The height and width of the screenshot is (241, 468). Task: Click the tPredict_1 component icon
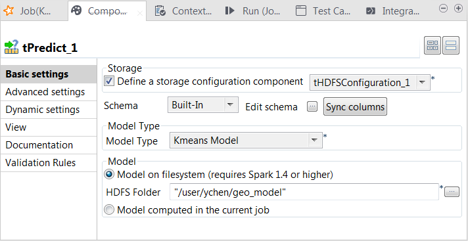(x=11, y=47)
